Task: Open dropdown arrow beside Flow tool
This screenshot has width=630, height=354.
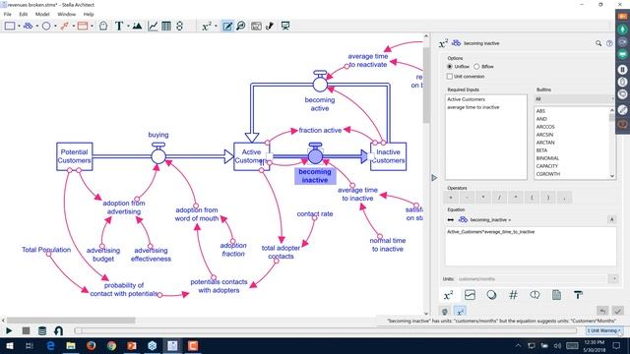Action: point(37,27)
